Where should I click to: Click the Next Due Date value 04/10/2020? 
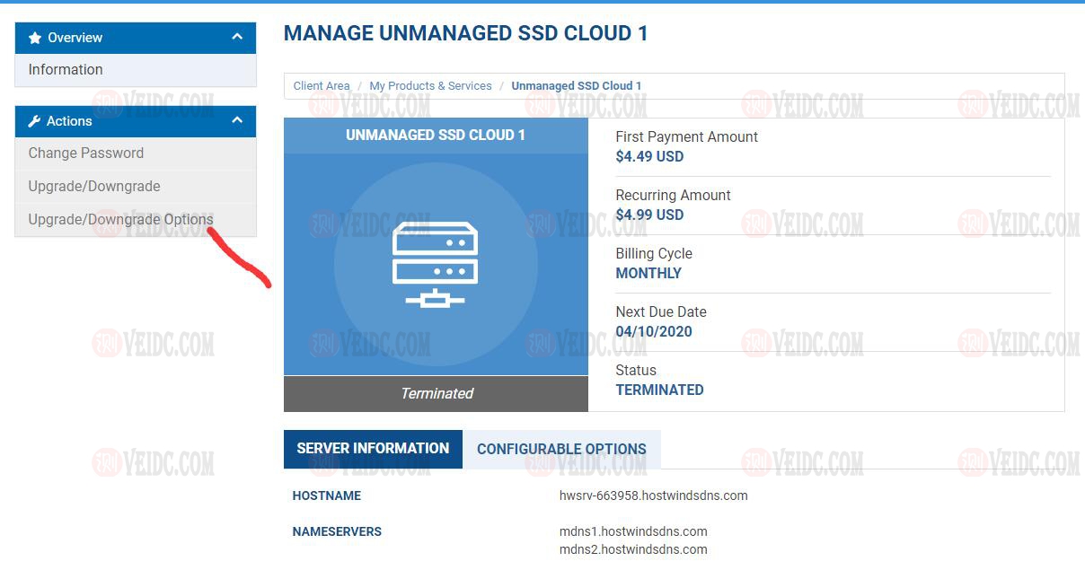coord(653,331)
